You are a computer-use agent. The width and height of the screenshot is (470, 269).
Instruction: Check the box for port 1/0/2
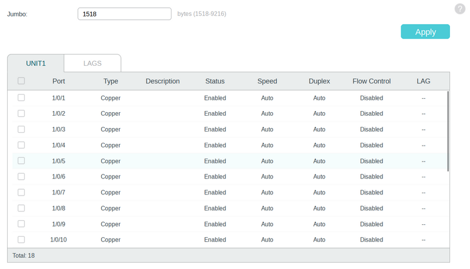pos(21,113)
